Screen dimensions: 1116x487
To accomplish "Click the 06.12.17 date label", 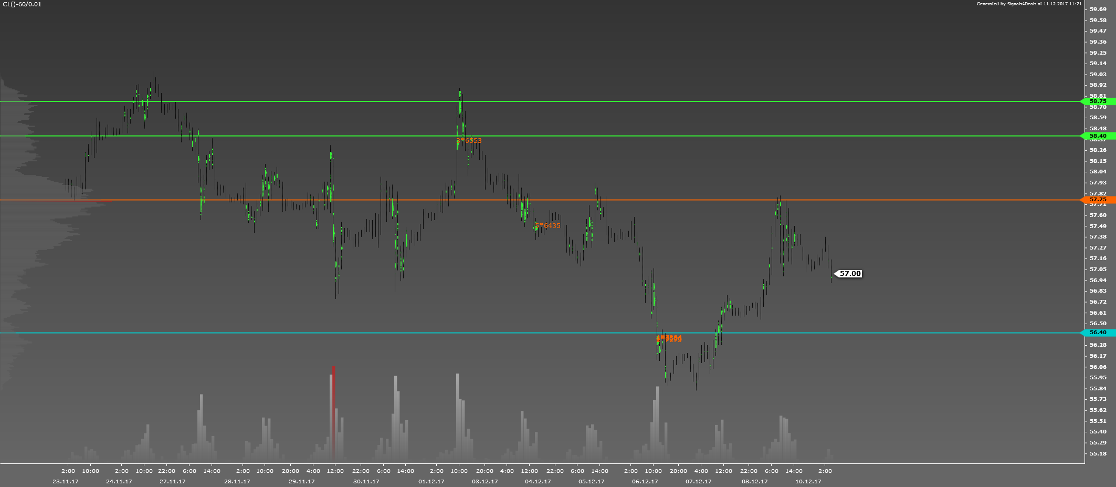I will [x=645, y=482].
